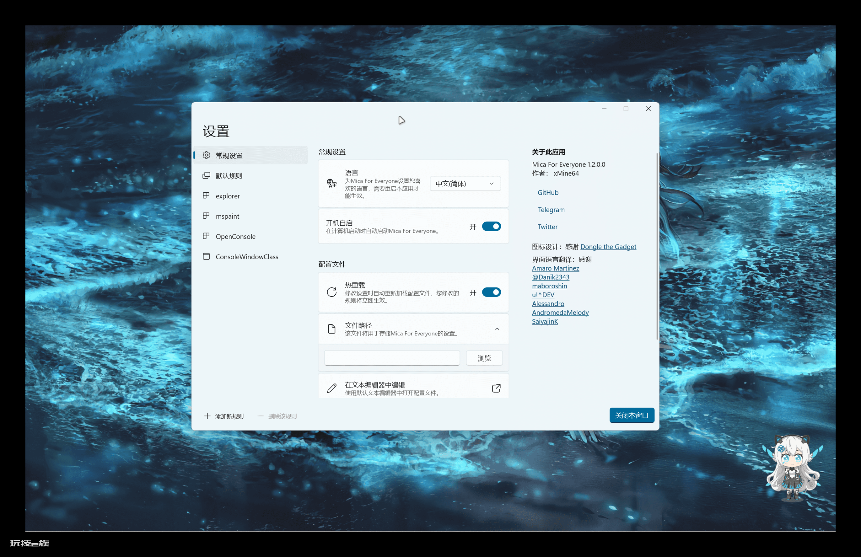This screenshot has width=861, height=557.
Task: Minimize the settings window
Action: coord(604,109)
